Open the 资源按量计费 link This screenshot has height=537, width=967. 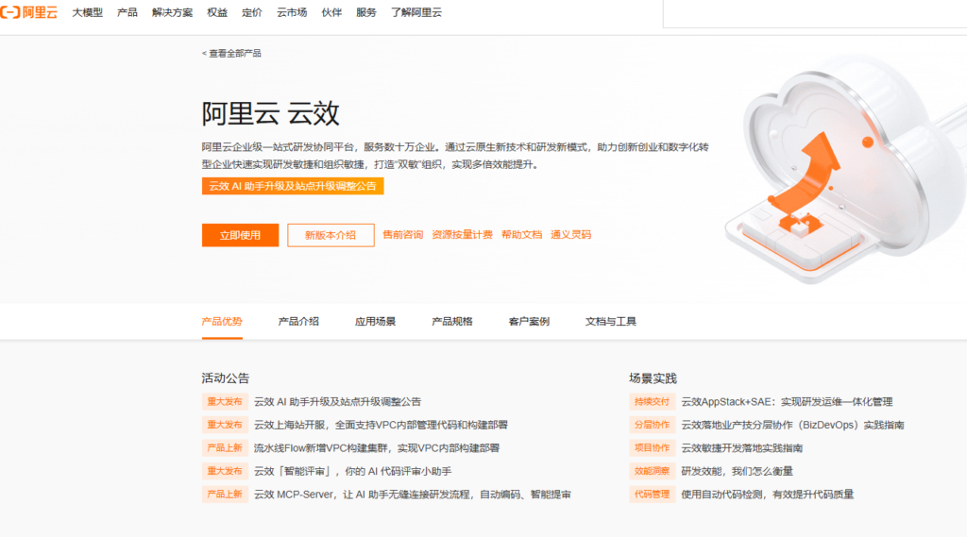point(462,234)
